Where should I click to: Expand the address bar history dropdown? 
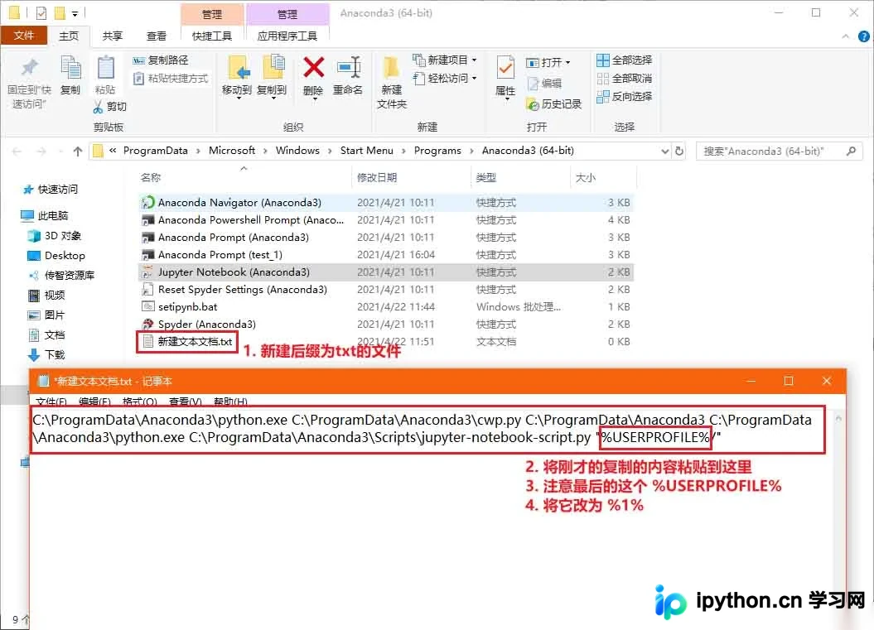(664, 151)
